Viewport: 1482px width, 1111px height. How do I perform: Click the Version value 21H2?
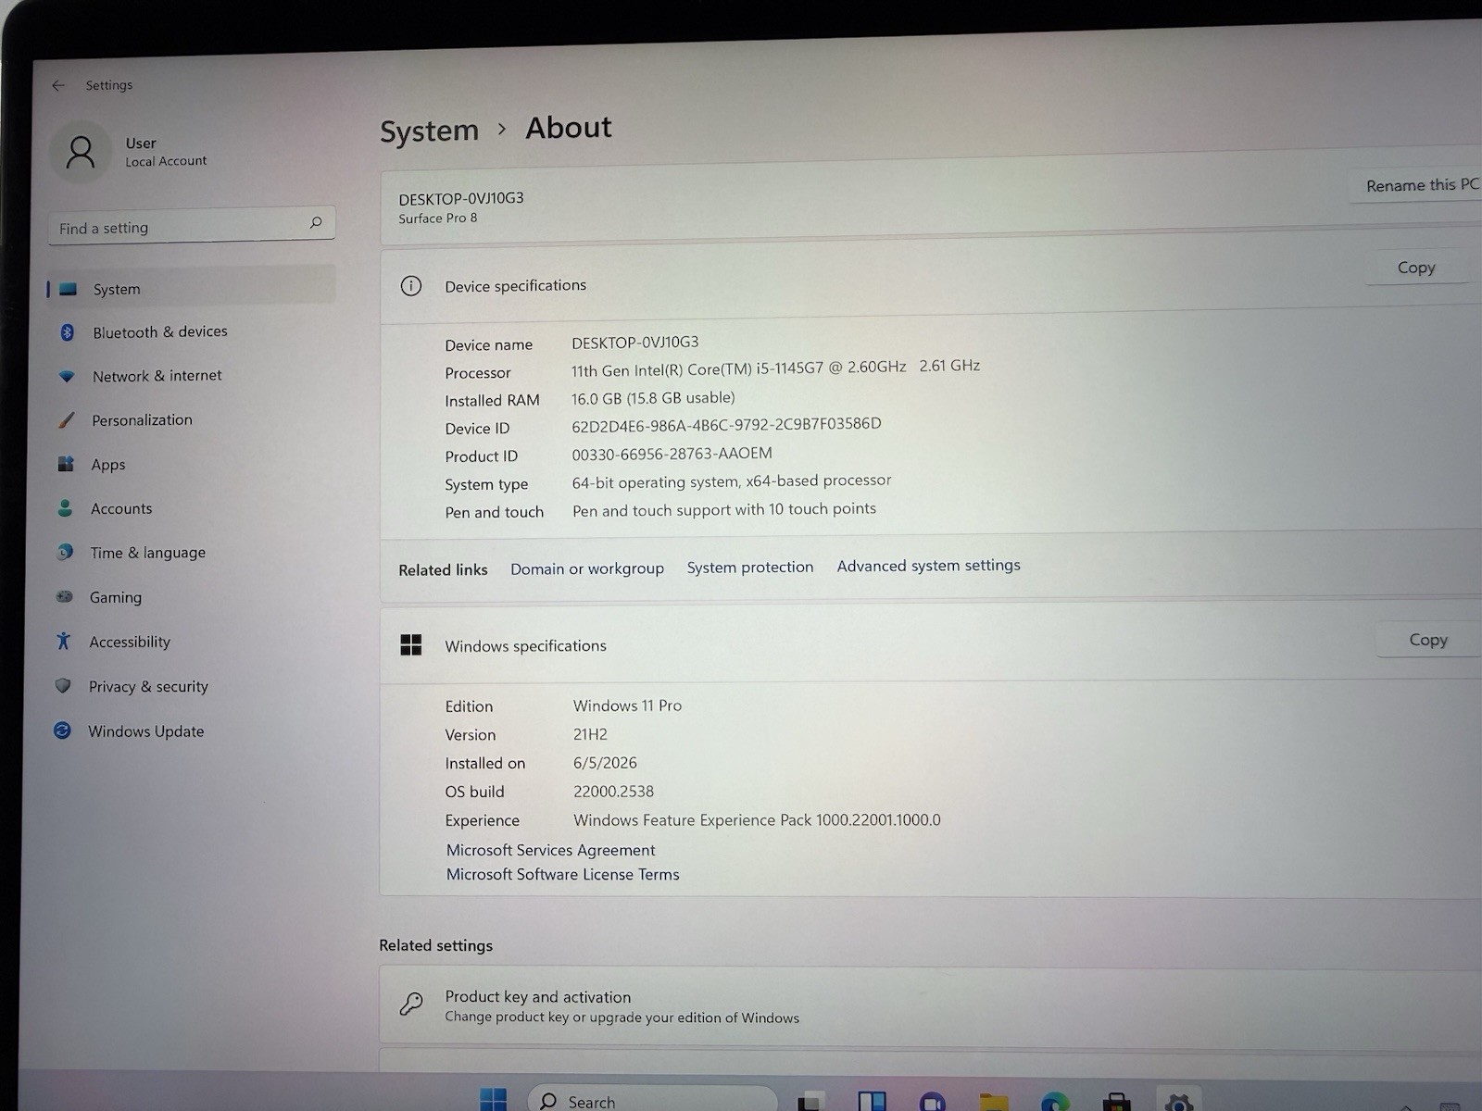590,734
